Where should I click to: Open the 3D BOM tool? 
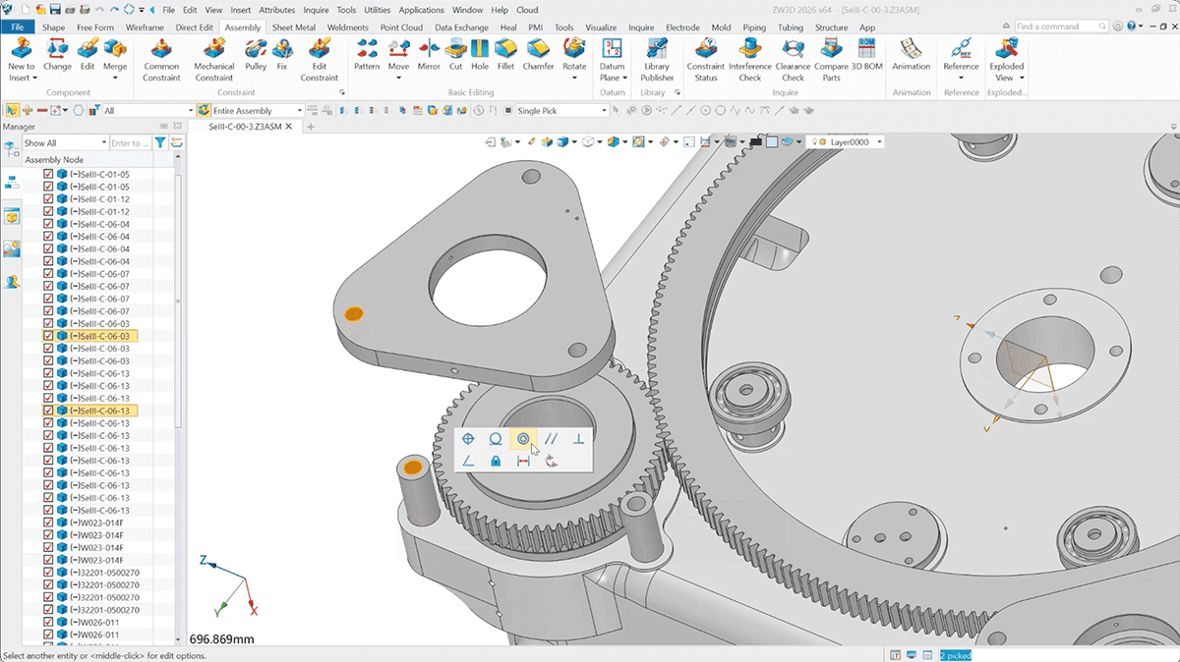point(866,58)
